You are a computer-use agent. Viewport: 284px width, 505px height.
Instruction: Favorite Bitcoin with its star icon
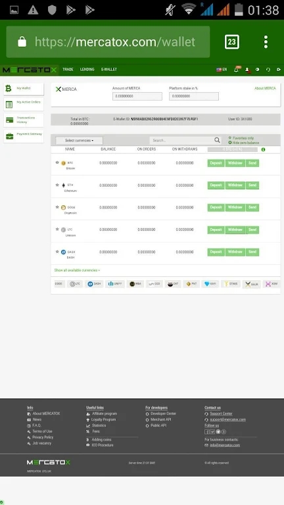click(57, 162)
